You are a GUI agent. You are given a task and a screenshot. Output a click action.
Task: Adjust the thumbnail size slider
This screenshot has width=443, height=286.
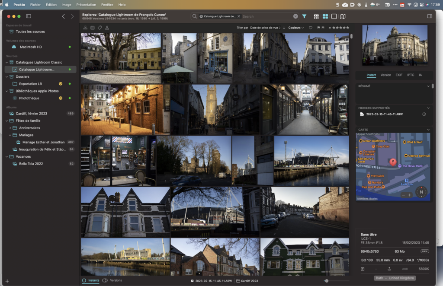point(326,281)
